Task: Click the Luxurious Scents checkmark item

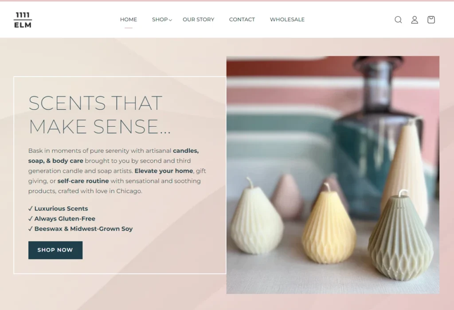Action: [58, 209]
